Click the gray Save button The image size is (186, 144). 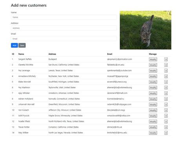click(22, 45)
